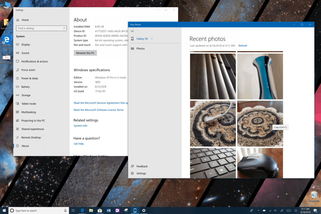
Task: Open Task View on the taskbar
Action: tap(73, 211)
